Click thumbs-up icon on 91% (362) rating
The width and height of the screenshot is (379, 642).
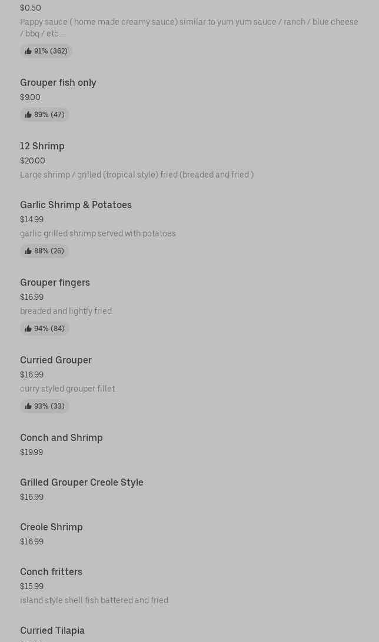pyautogui.click(x=28, y=51)
